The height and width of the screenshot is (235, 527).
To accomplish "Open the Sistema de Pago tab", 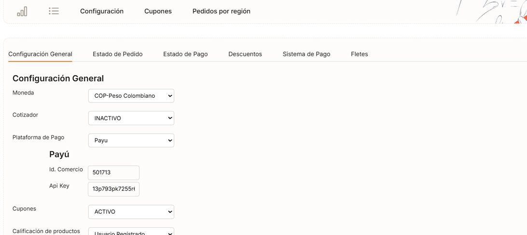I will point(306,54).
